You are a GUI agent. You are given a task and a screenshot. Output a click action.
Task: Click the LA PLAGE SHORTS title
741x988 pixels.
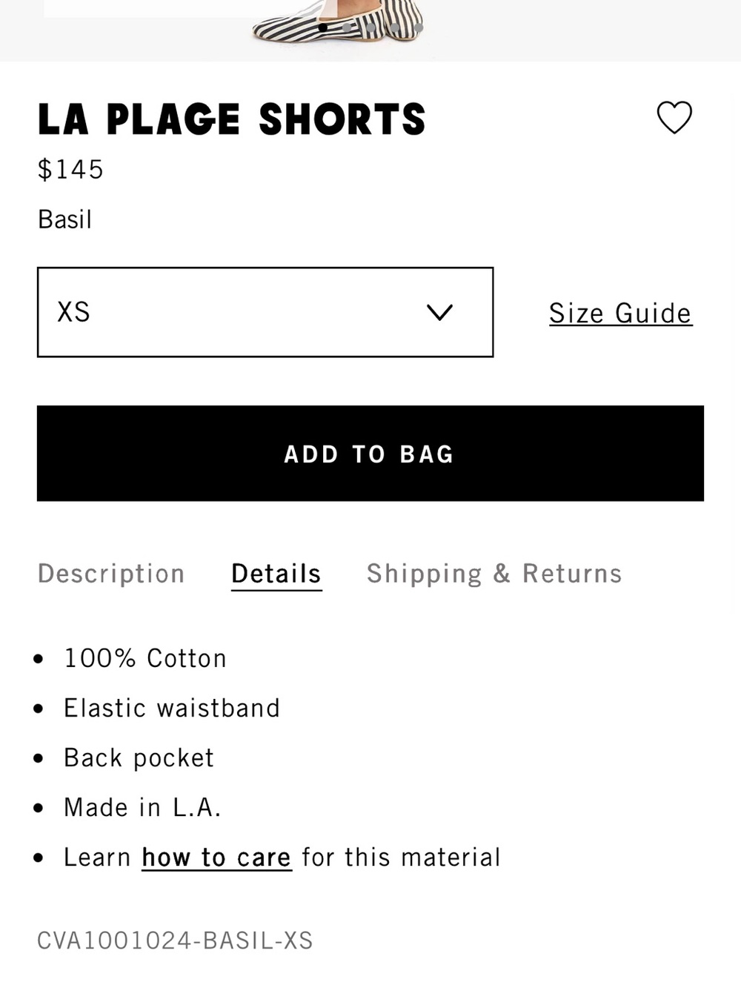pos(232,119)
